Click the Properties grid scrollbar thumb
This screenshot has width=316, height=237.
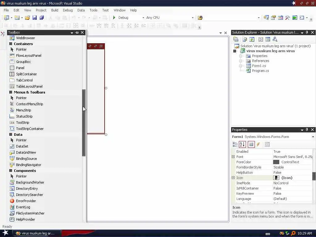pyautogui.click(x=314, y=176)
